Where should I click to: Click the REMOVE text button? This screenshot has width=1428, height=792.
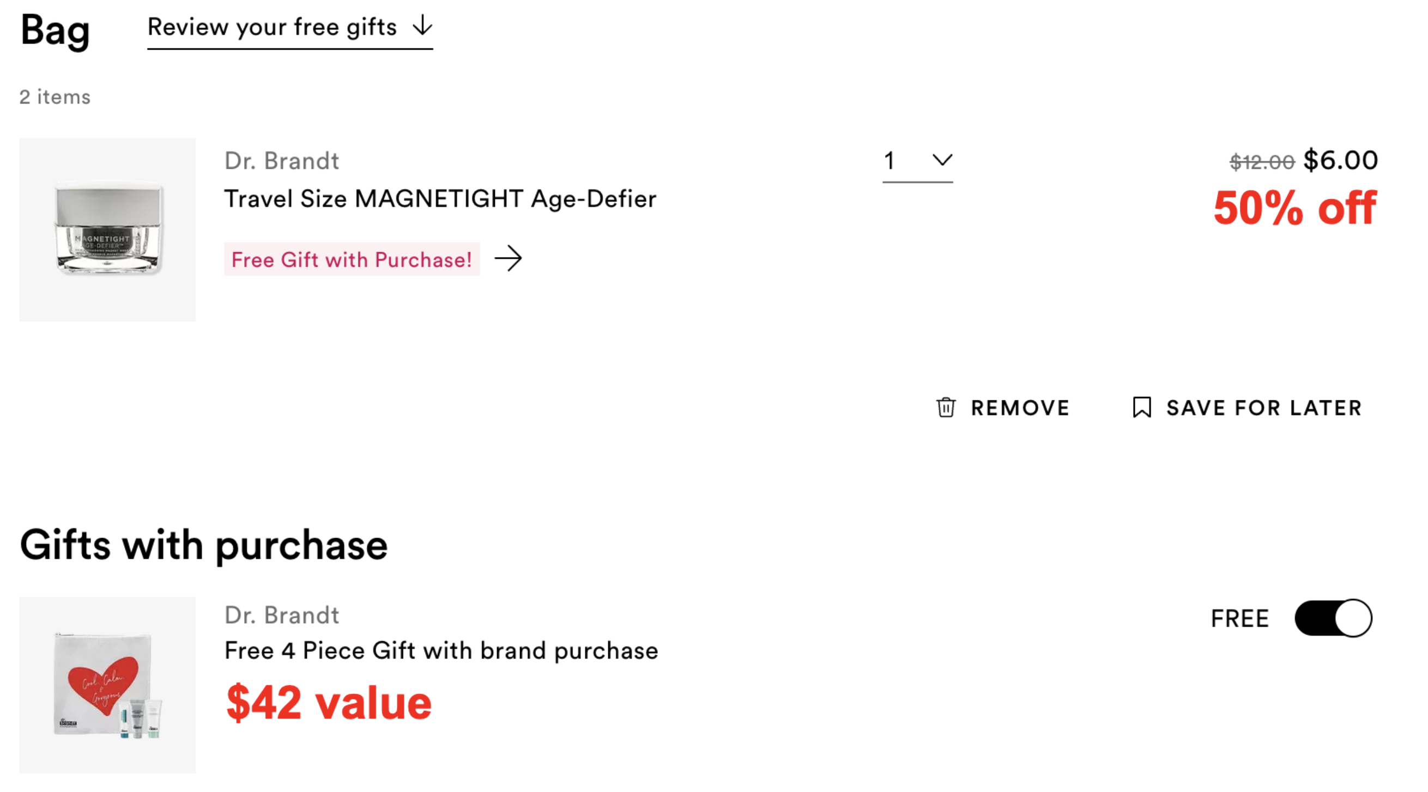pyautogui.click(x=1020, y=408)
